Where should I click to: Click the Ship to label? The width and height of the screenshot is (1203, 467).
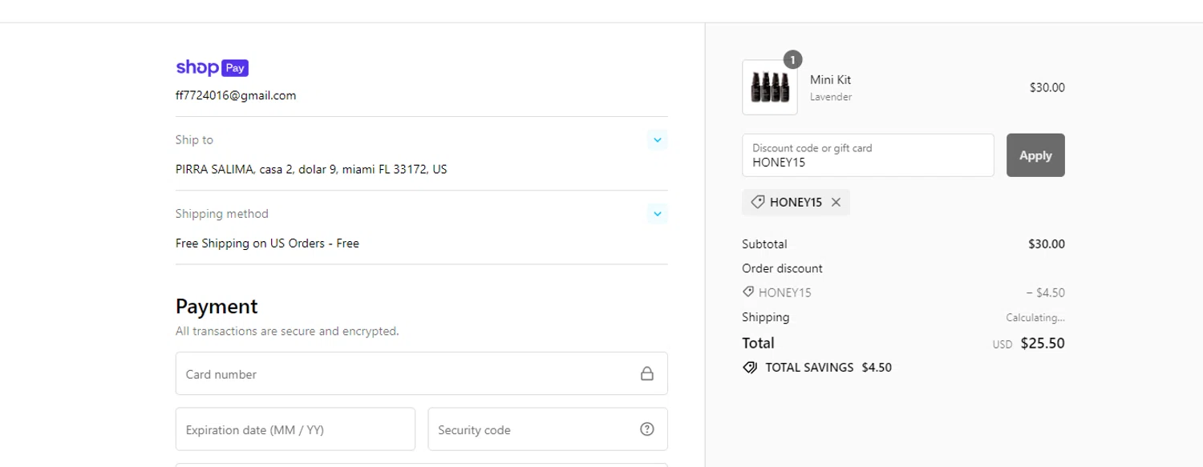point(194,140)
